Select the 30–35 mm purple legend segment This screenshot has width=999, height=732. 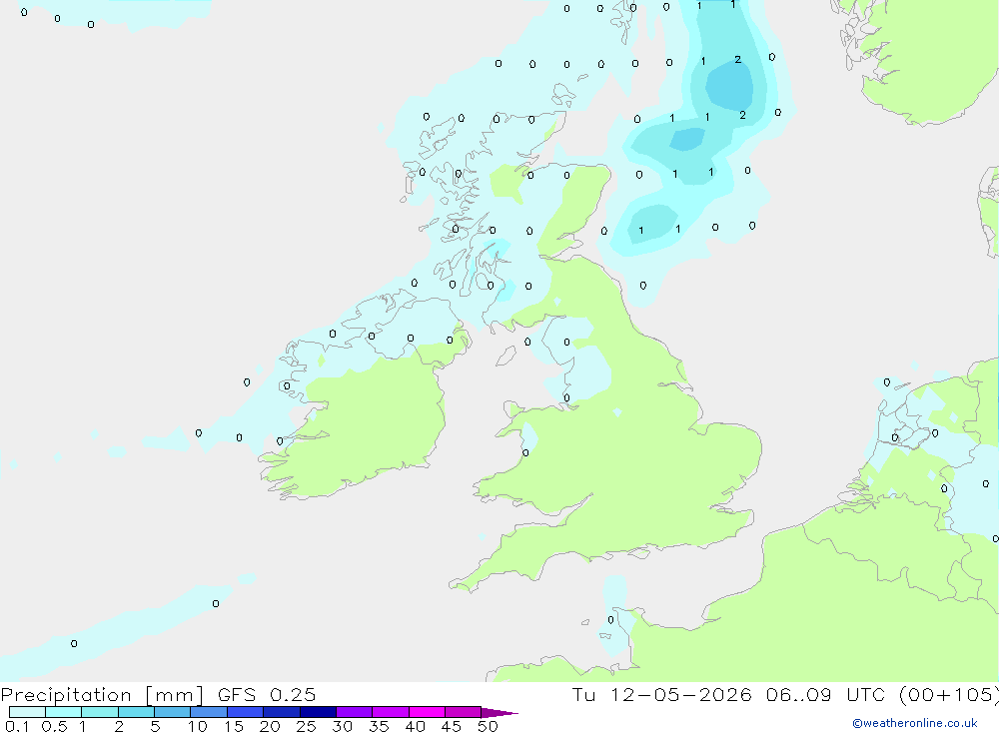click(355, 712)
